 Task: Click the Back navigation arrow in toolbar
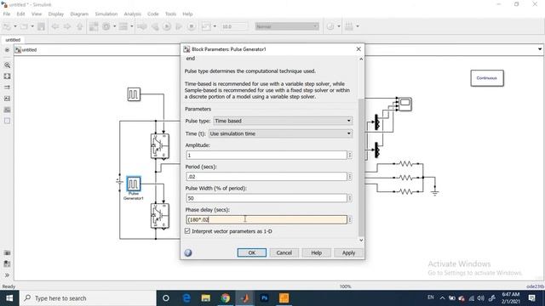(54, 26)
